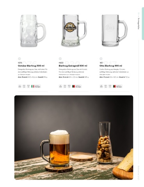Click the Portugal flag under Otto Bierkrug
Image resolution: width=144 pixels, height=187 pixels.
(x=114, y=86)
